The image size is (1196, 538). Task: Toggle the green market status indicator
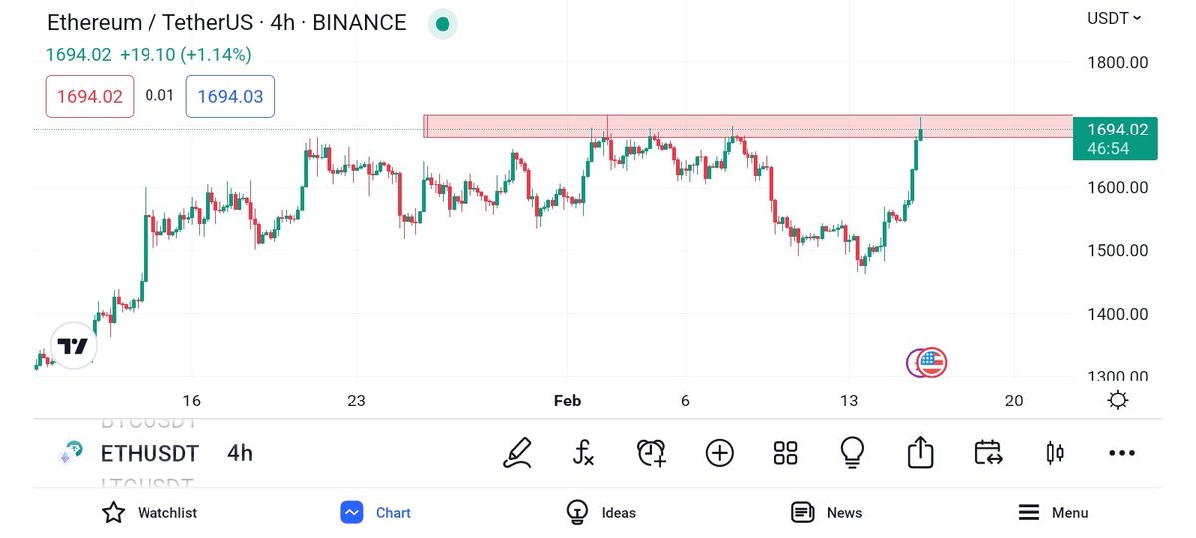pyautogui.click(x=443, y=23)
